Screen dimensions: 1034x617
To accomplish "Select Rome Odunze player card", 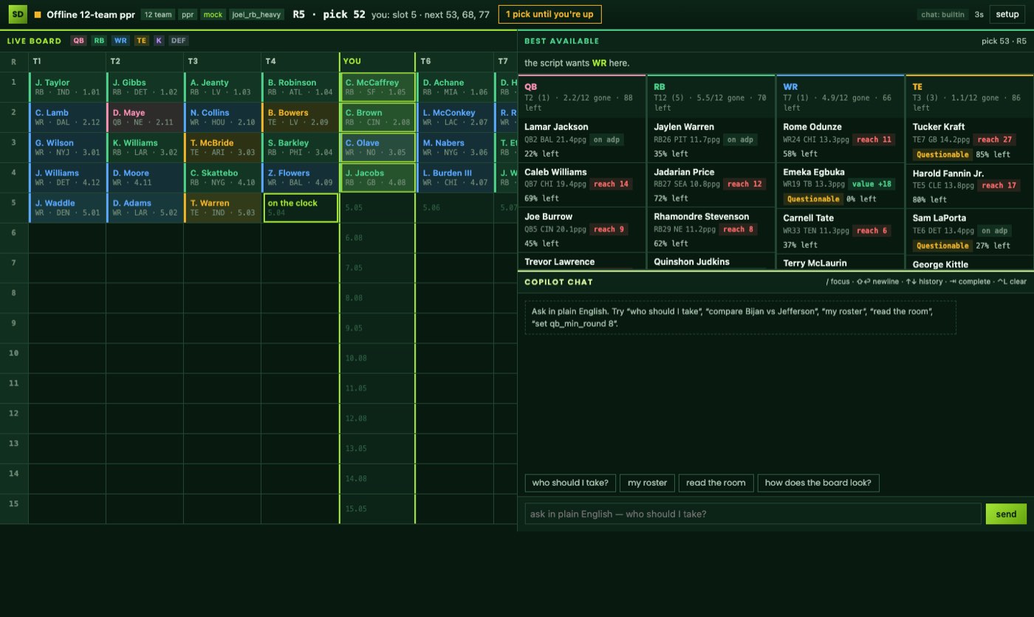I will (x=840, y=140).
